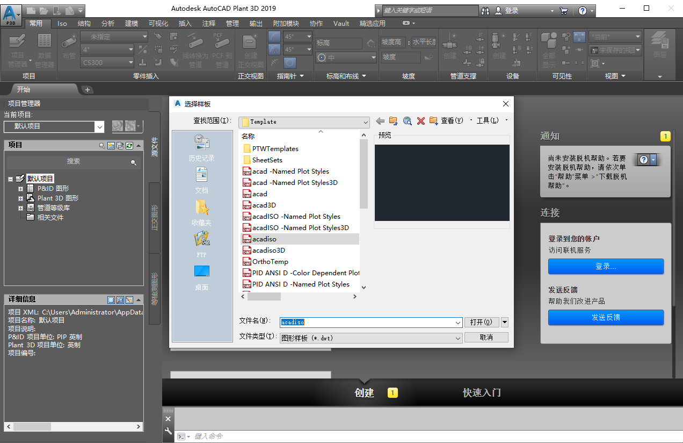Screen dimensions: 683x443
Task: Collapse 默认项目 tree root node
Action: click(x=10, y=179)
